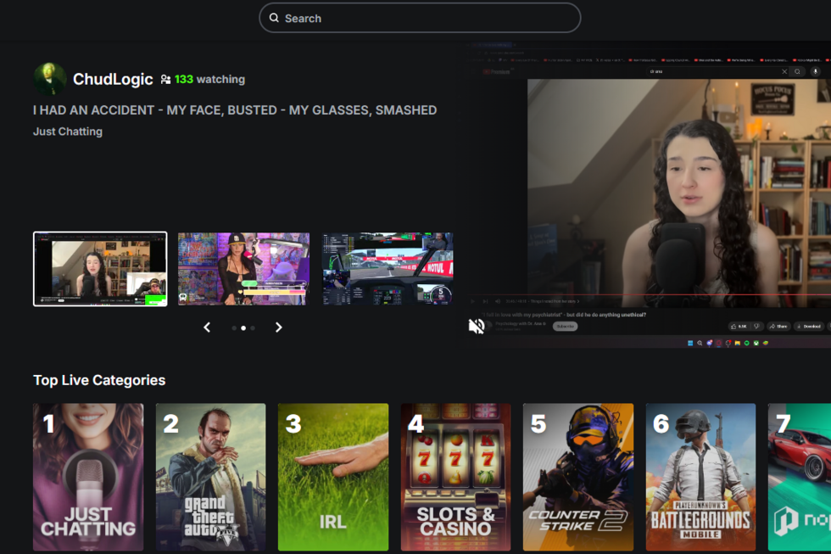Unmute the featured stream via speaker icon
Screen dimensions: 831x554
477,326
